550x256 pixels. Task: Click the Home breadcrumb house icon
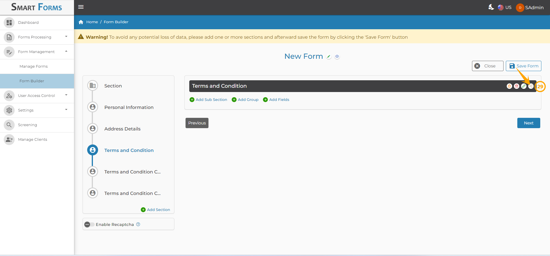point(81,22)
